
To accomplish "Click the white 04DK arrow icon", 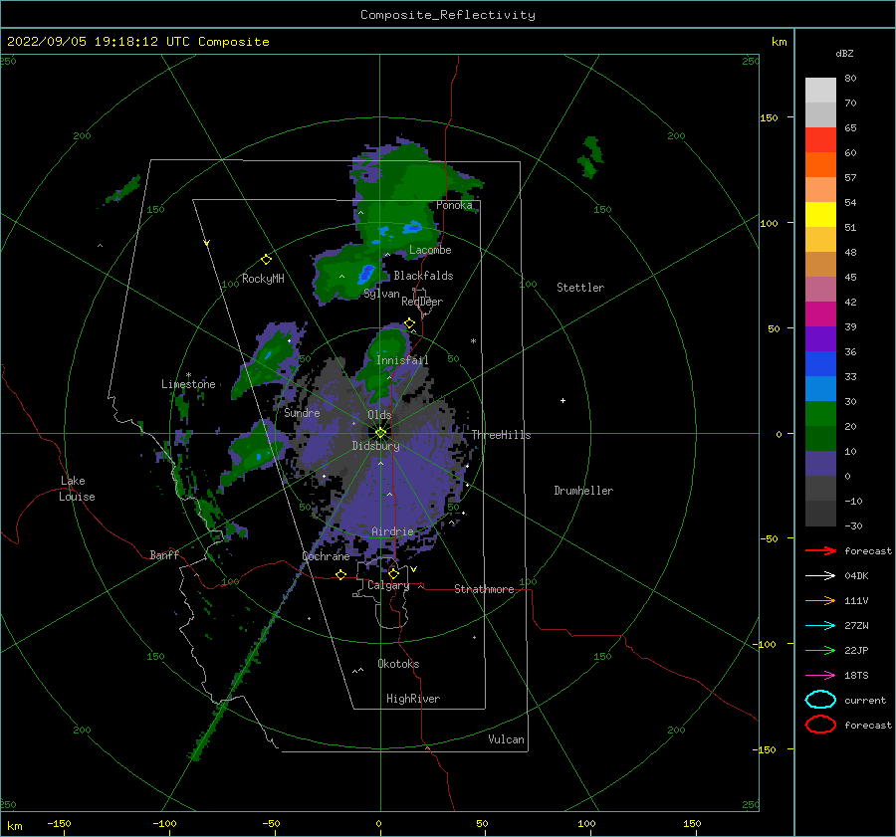I will coord(820,576).
